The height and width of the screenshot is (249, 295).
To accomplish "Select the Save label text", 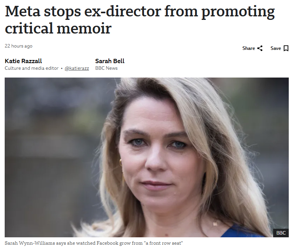I will 275,48.
